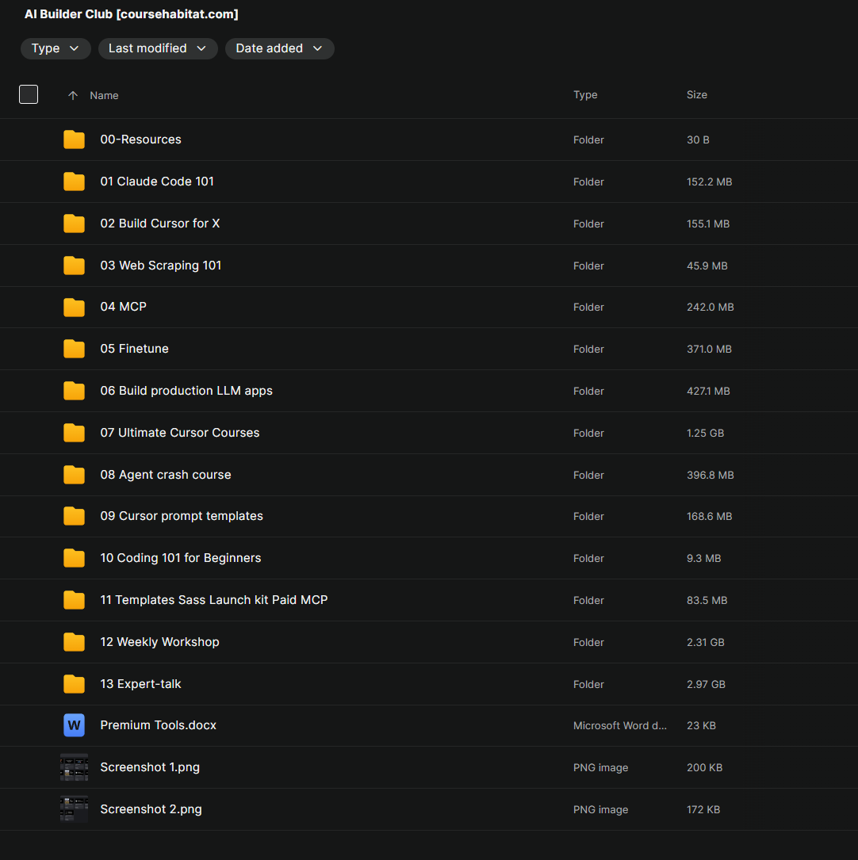Click the 02 Build Cursor for X folder icon
858x860 pixels.
74,224
